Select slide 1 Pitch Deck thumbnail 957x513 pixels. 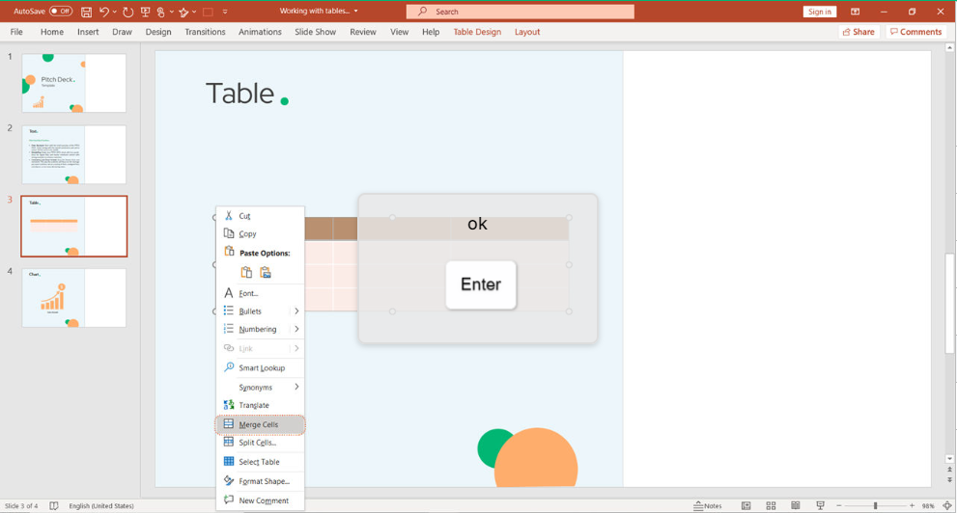tap(73, 83)
